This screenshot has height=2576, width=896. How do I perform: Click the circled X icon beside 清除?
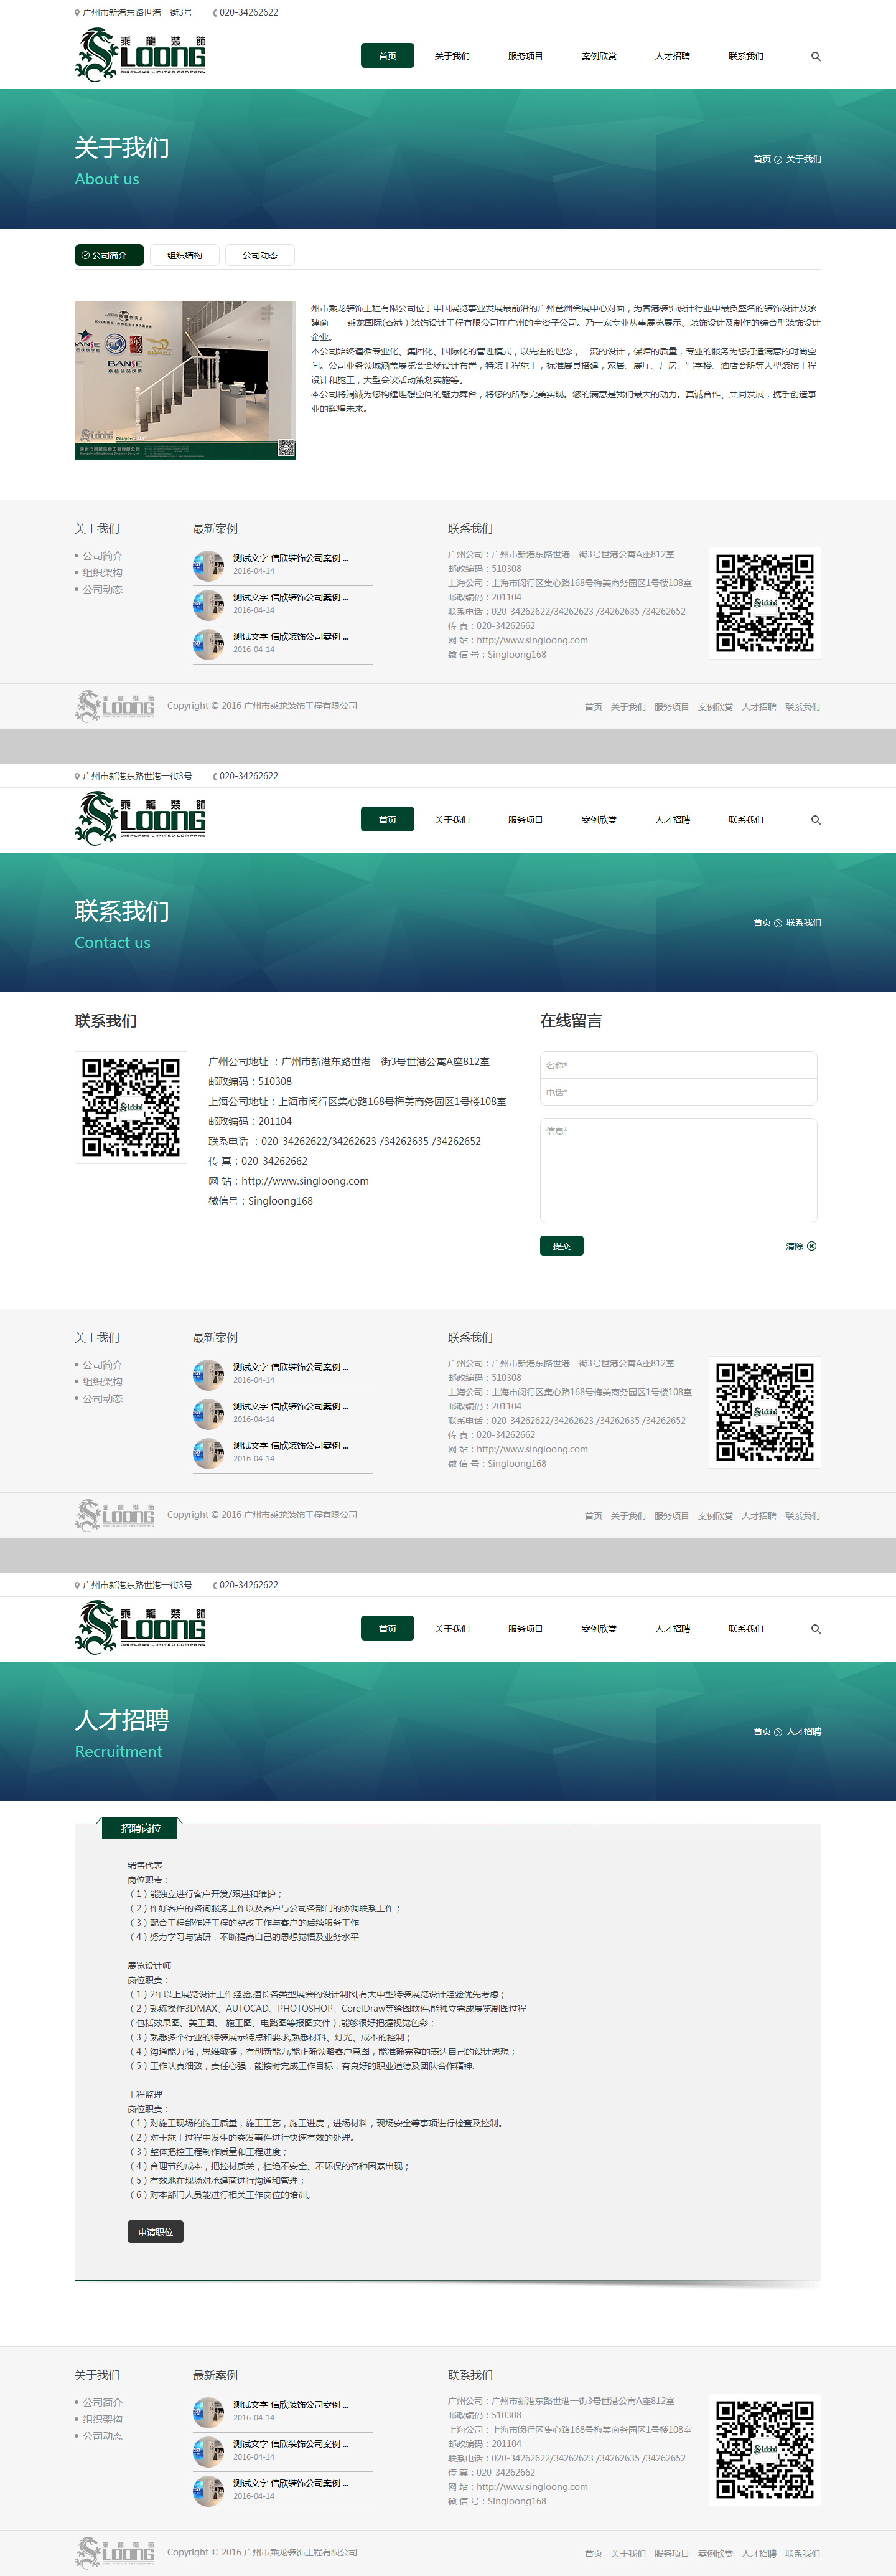[811, 1246]
